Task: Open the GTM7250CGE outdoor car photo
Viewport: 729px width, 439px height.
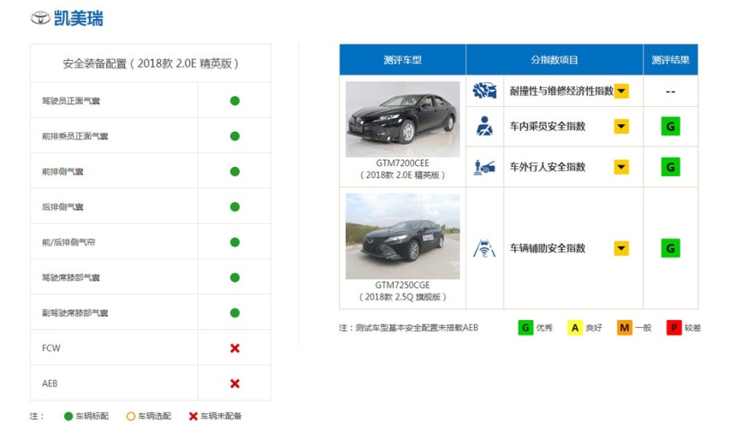Action: tap(403, 236)
